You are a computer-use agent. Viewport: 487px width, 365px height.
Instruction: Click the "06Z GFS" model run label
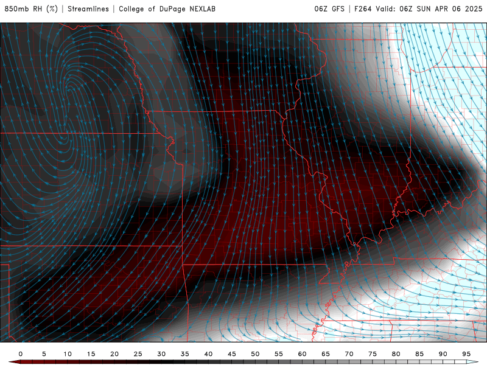329,9
